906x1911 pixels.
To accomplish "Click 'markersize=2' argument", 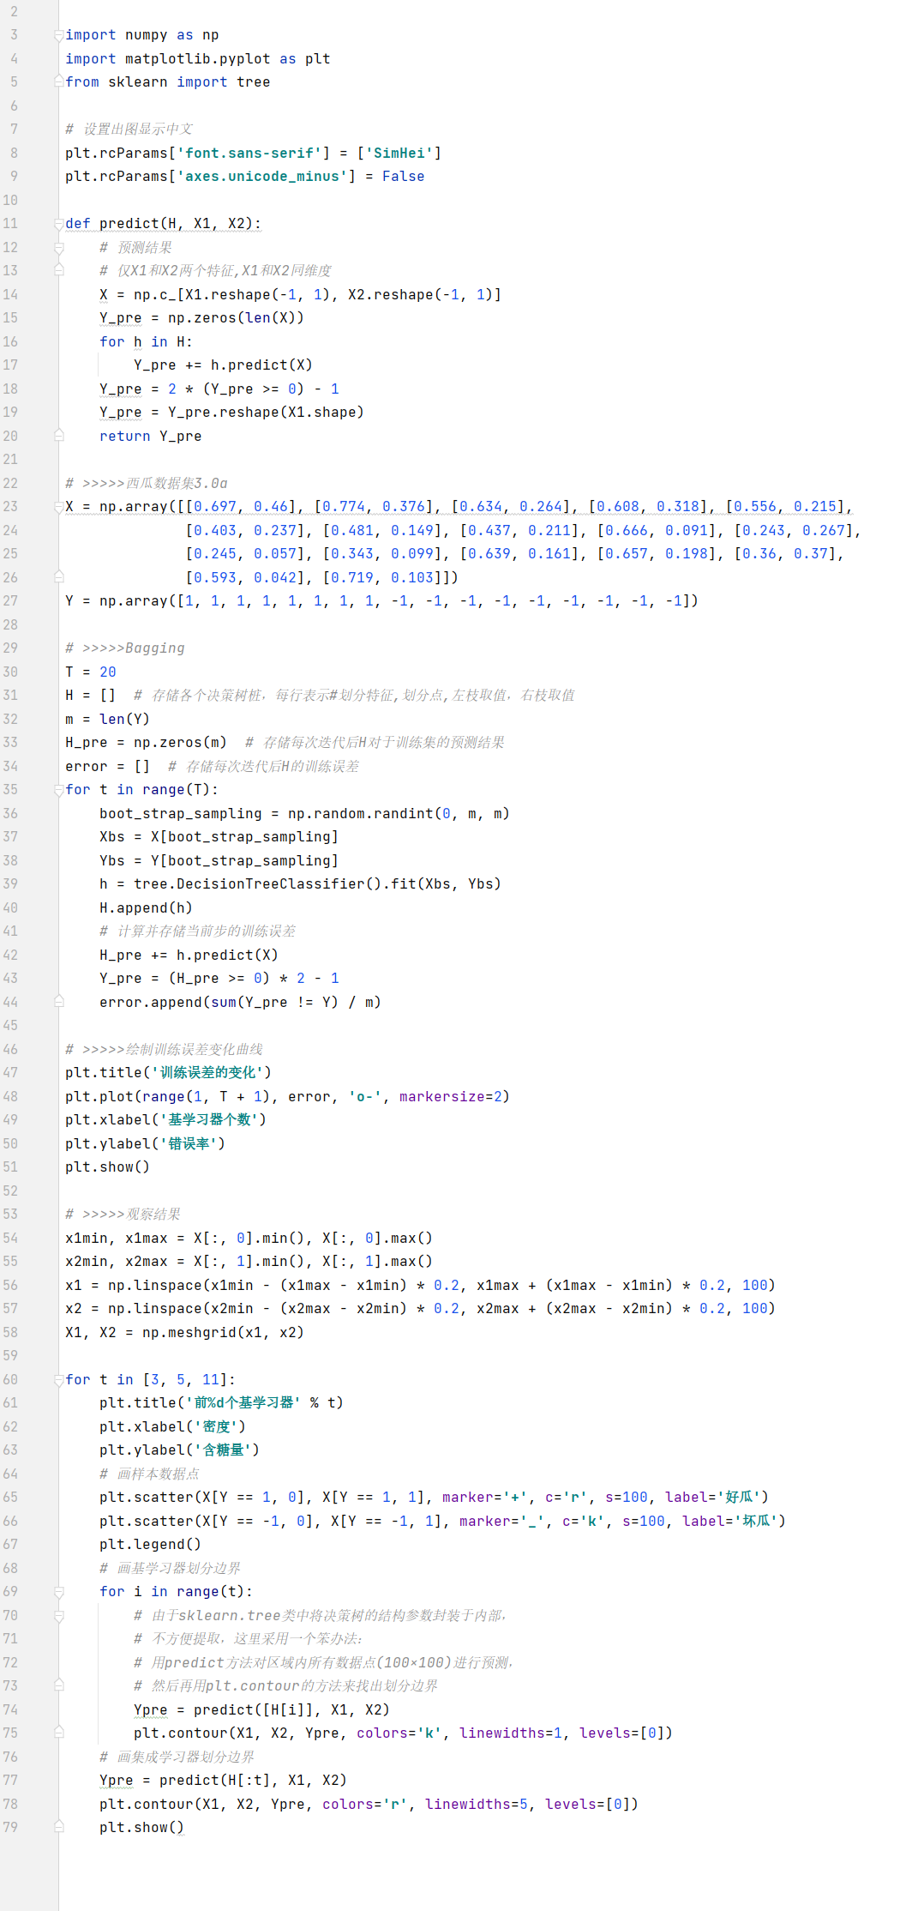I will 451,1097.
